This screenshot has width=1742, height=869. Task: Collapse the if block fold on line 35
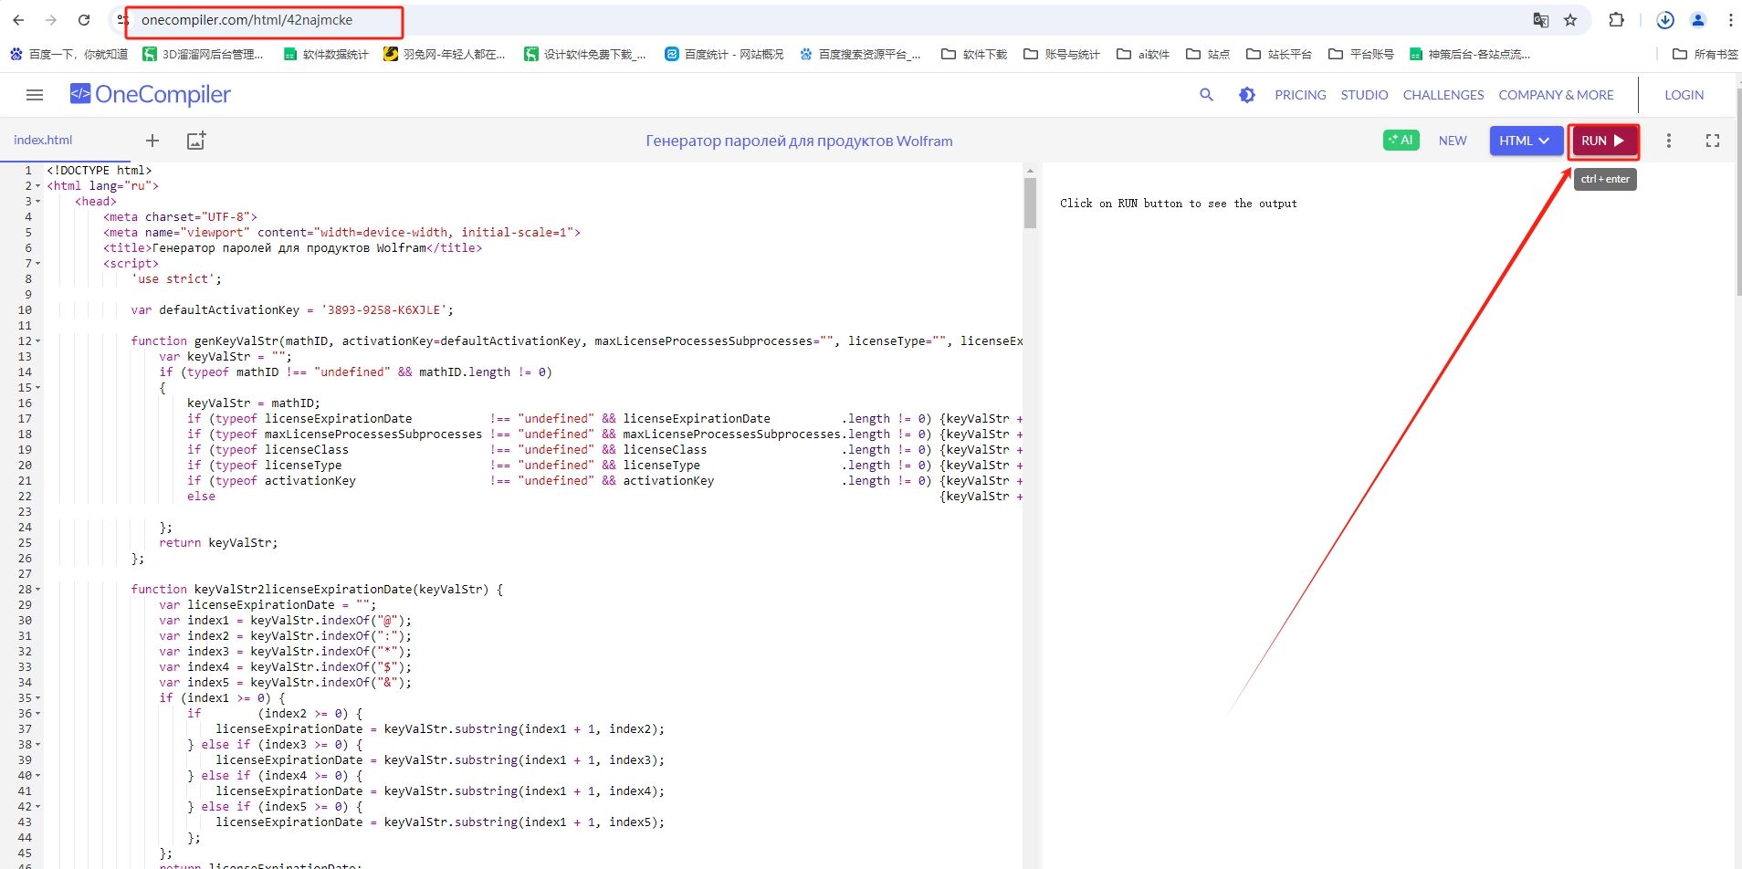click(x=38, y=698)
